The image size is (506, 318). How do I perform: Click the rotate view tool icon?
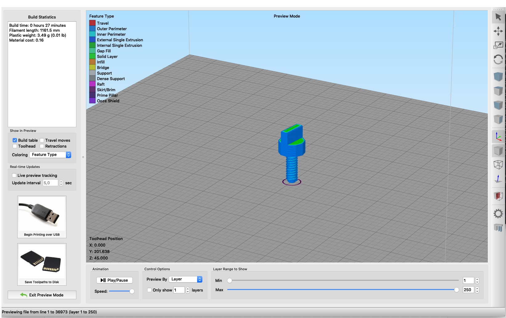click(x=498, y=59)
